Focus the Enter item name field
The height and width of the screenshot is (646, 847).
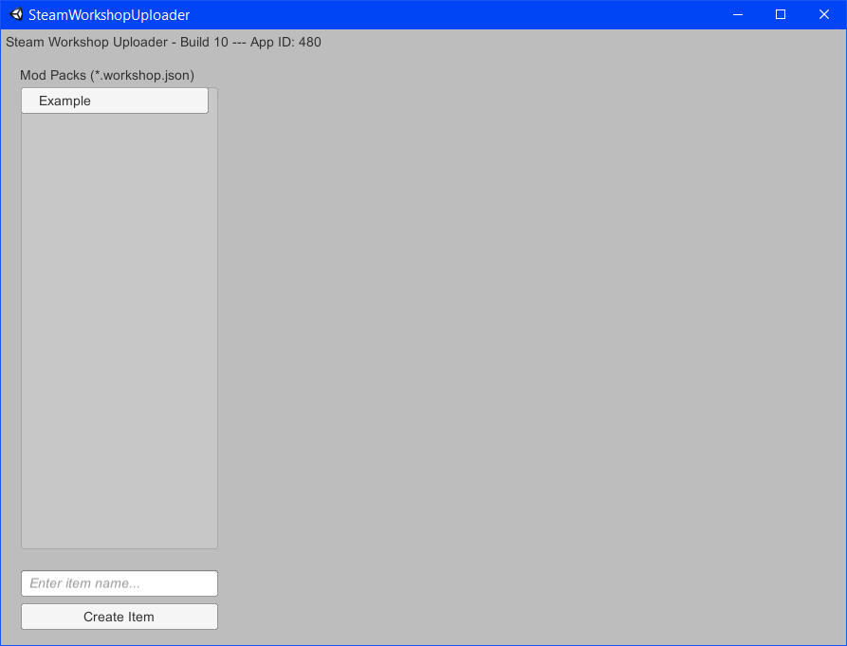(120, 583)
